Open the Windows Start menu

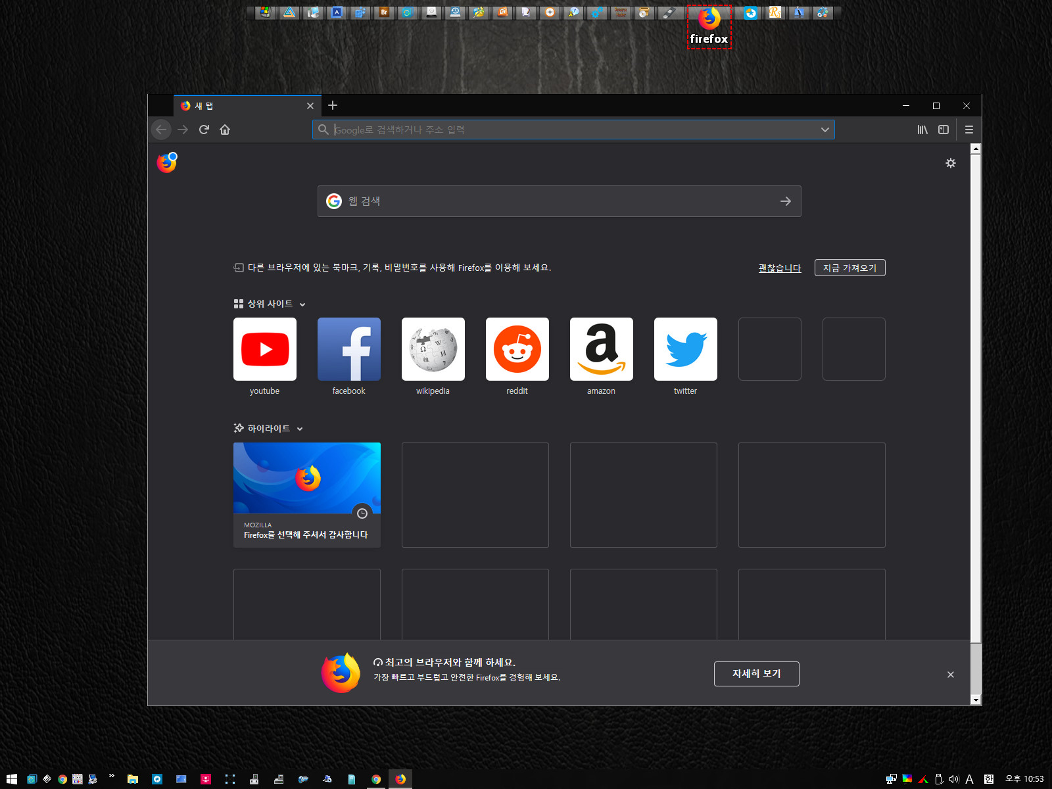click(x=11, y=779)
